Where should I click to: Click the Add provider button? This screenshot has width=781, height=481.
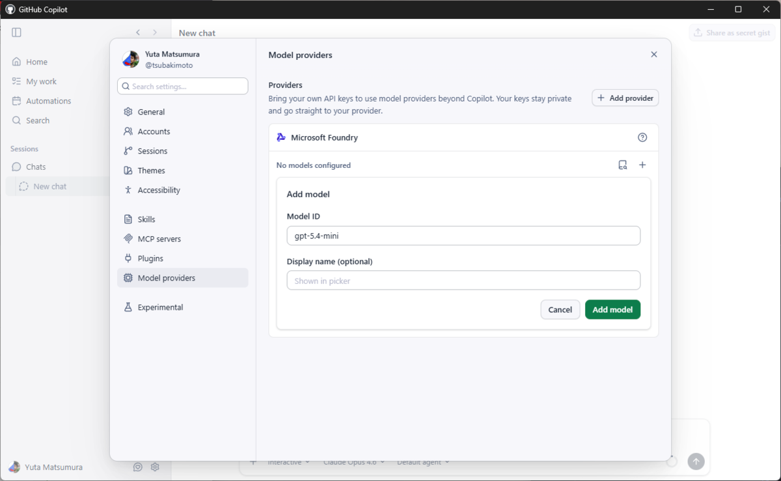pos(625,98)
